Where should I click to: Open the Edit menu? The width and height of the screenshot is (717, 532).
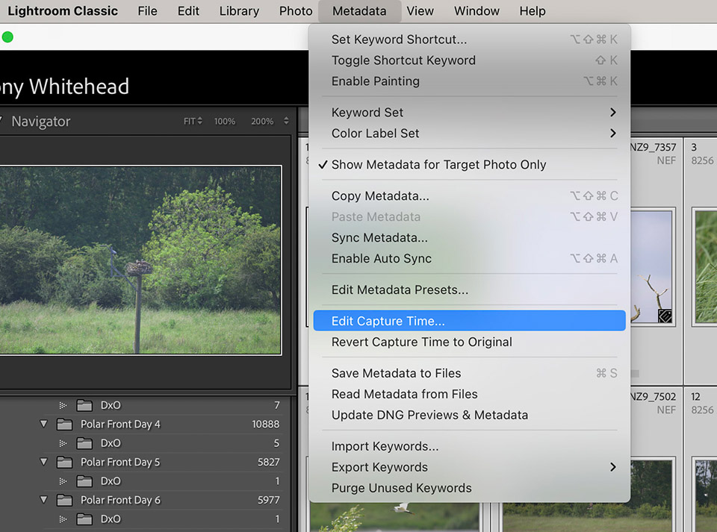[x=188, y=11]
